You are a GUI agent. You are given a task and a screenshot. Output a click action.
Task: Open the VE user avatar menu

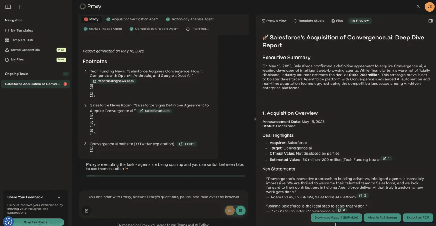coord(429,7)
